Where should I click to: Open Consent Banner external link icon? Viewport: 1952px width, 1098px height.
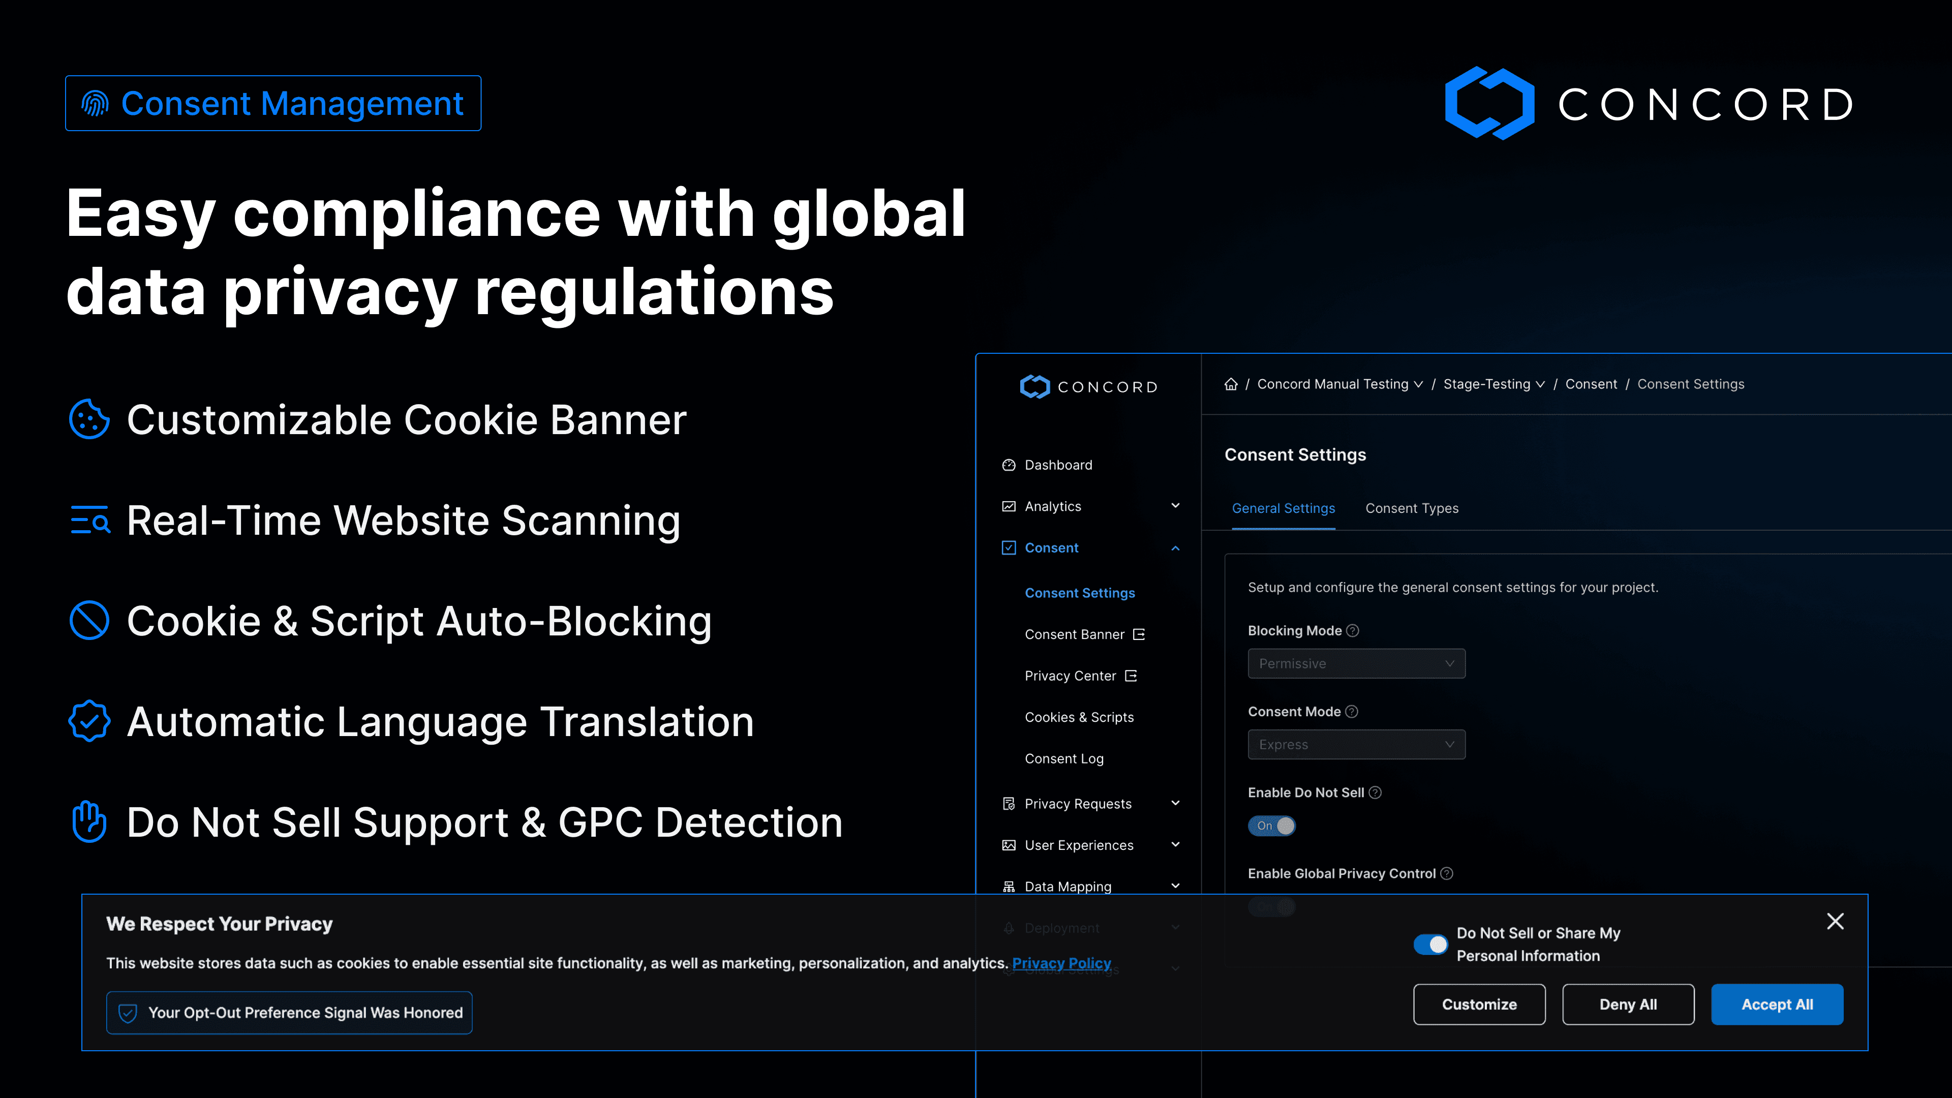pos(1138,634)
